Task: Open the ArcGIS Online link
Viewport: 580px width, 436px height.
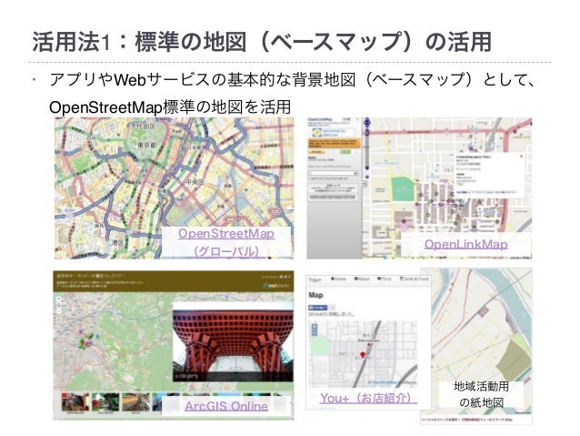Action: pyautogui.click(x=226, y=406)
